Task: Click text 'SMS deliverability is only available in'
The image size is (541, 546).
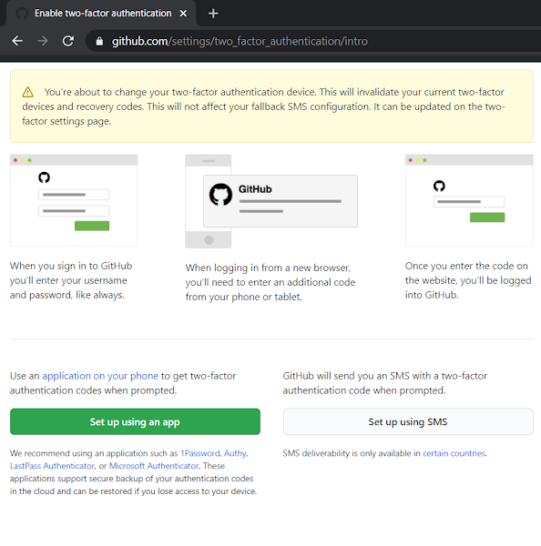Action: tap(352, 453)
